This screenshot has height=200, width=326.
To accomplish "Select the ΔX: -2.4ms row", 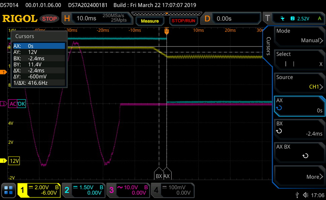I will click(x=39, y=71).
